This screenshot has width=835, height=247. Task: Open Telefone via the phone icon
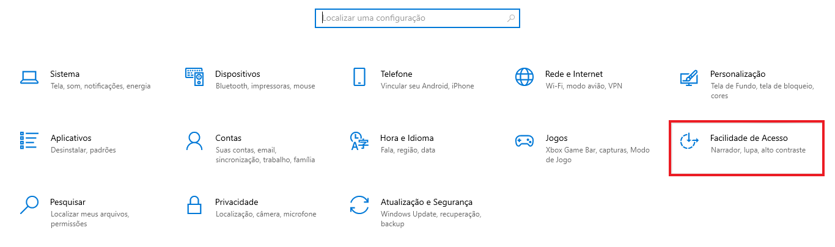359,77
